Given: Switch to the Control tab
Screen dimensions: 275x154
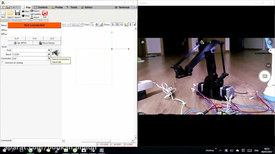Looking at the screenshot, I should click(41, 7).
